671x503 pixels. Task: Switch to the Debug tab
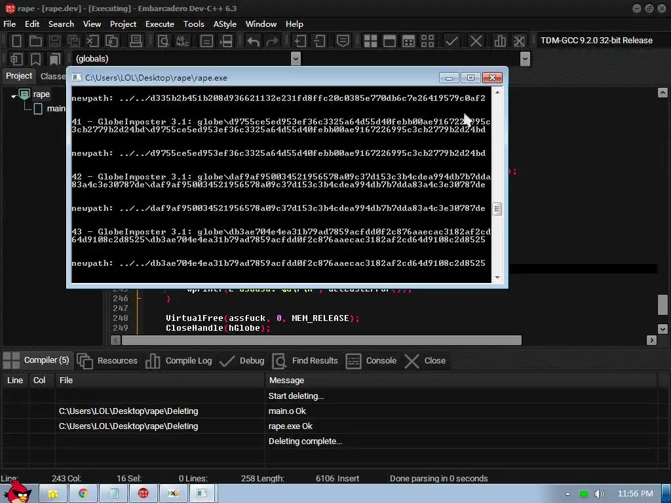242,361
